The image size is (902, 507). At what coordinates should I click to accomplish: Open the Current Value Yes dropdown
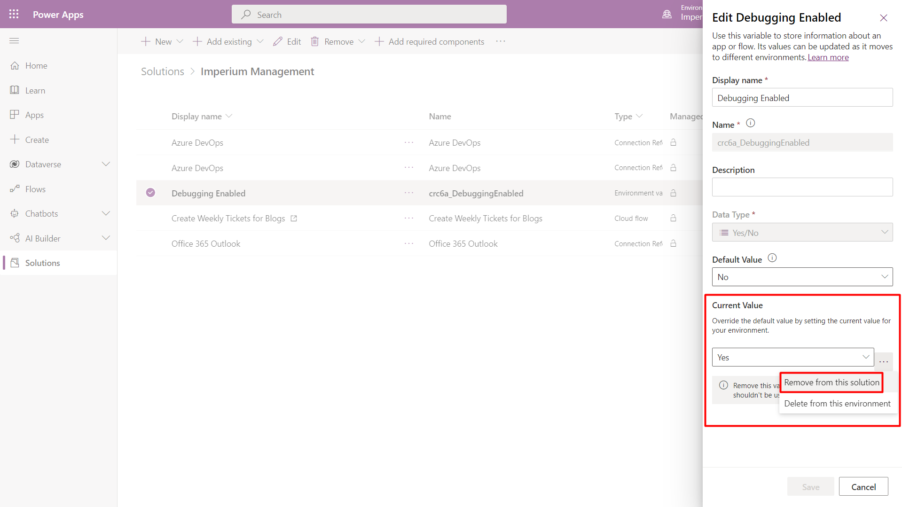(792, 358)
